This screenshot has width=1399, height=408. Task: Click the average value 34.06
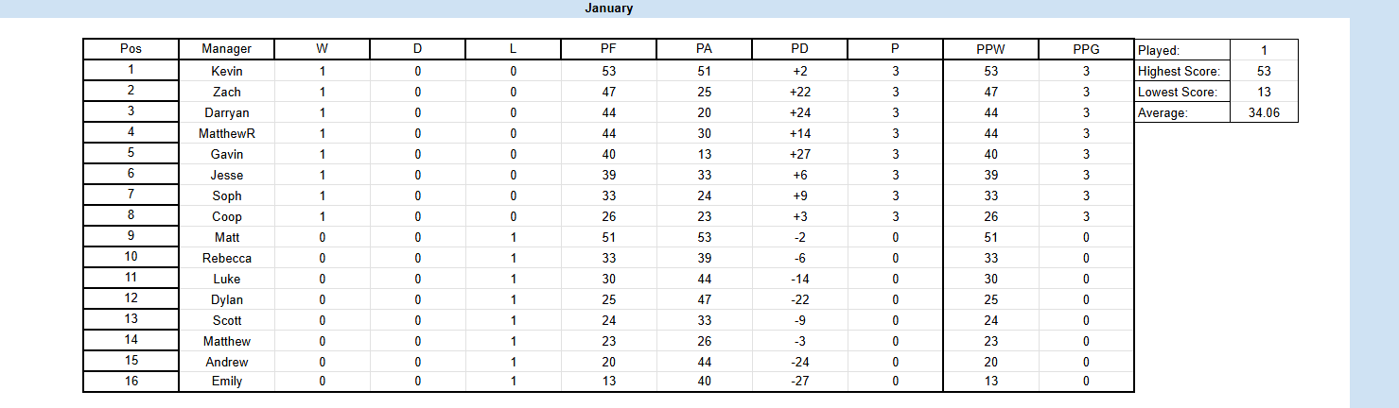(1264, 112)
